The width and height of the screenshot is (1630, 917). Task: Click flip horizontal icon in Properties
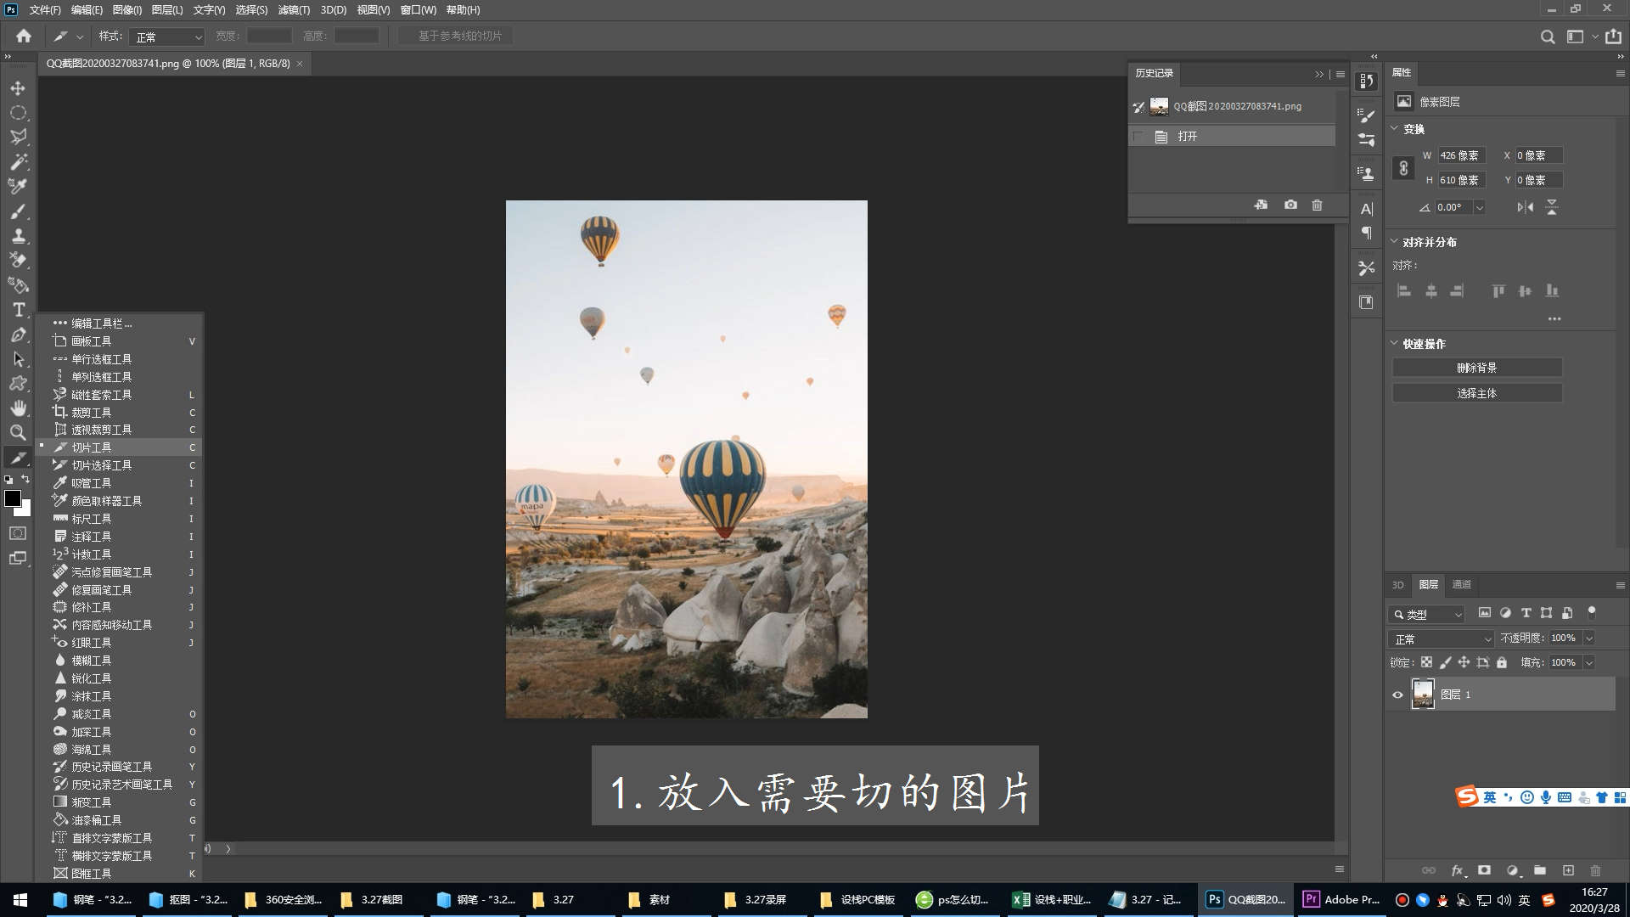pyautogui.click(x=1526, y=207)
